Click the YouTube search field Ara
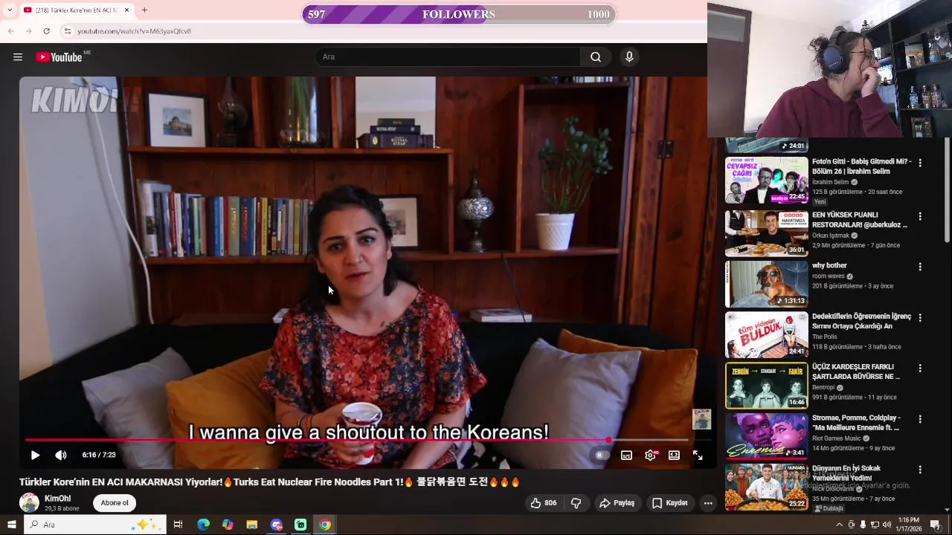Screen dimensions: 952x535 tap(448, 57)
